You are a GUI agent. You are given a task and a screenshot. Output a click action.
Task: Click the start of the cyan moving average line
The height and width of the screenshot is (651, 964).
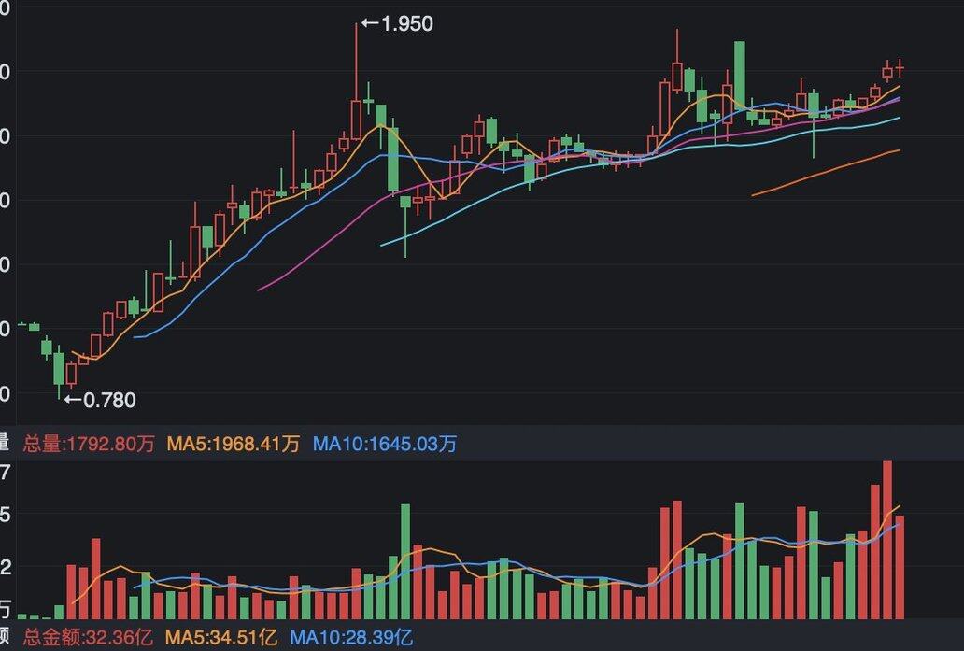pos(382,245)
